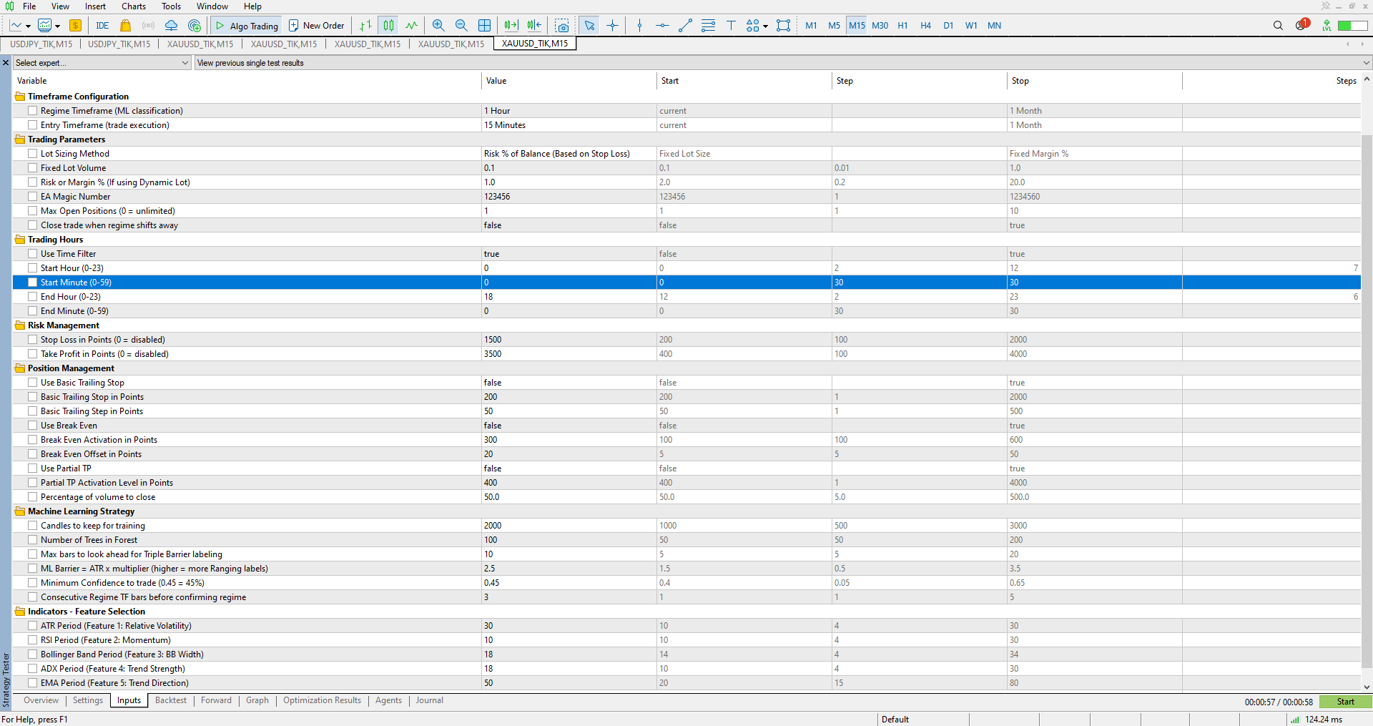Switch to the Settings tab

pyautogui.click(x=88, y=700)
